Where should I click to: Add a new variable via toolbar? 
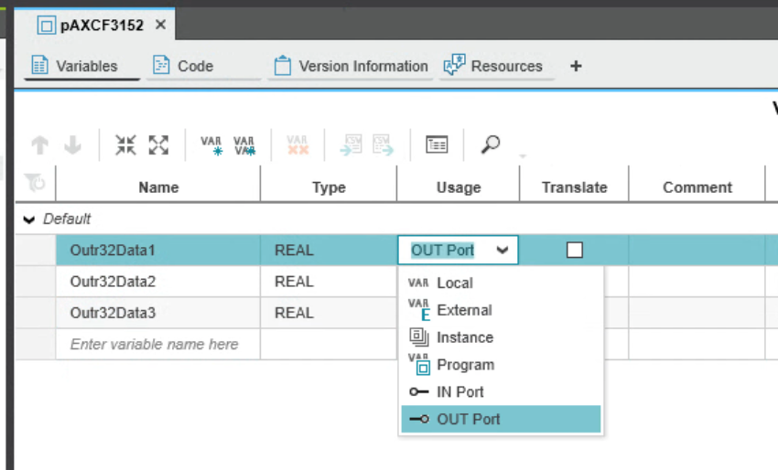(x=211, y=145)
